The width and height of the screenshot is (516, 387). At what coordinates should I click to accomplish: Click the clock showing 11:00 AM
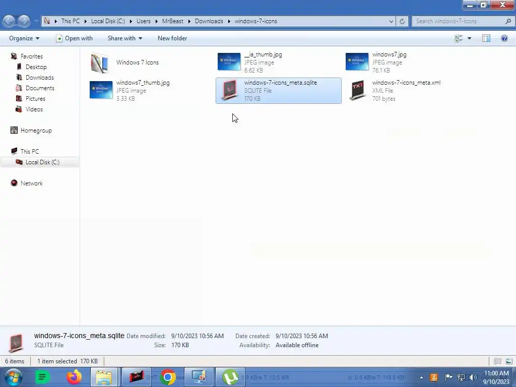[x=496, y=377]
